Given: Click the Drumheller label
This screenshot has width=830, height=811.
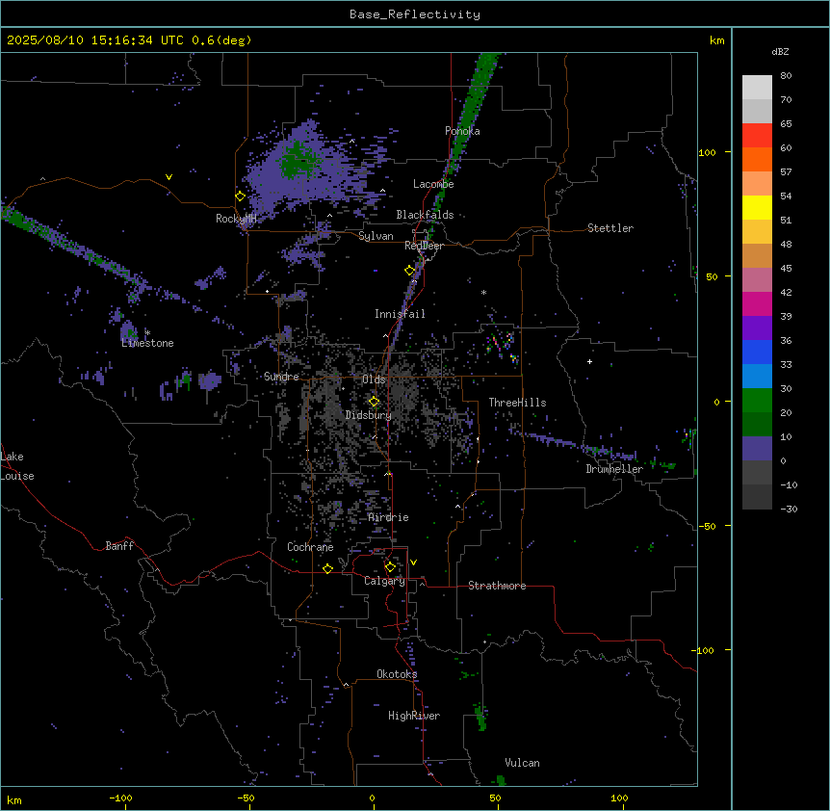Looking at the screenshot, I should pos(614,469).
